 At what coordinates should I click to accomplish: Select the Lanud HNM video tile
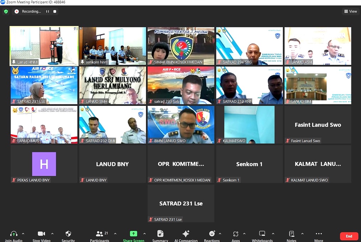[44, 46]
